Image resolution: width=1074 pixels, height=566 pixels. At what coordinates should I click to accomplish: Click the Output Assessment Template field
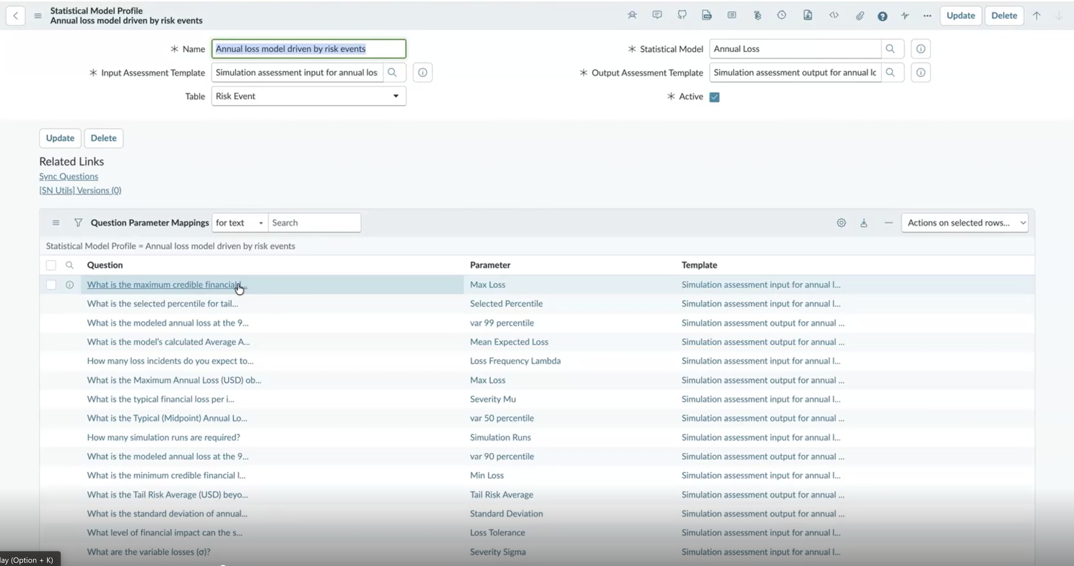tap(795, 73)
